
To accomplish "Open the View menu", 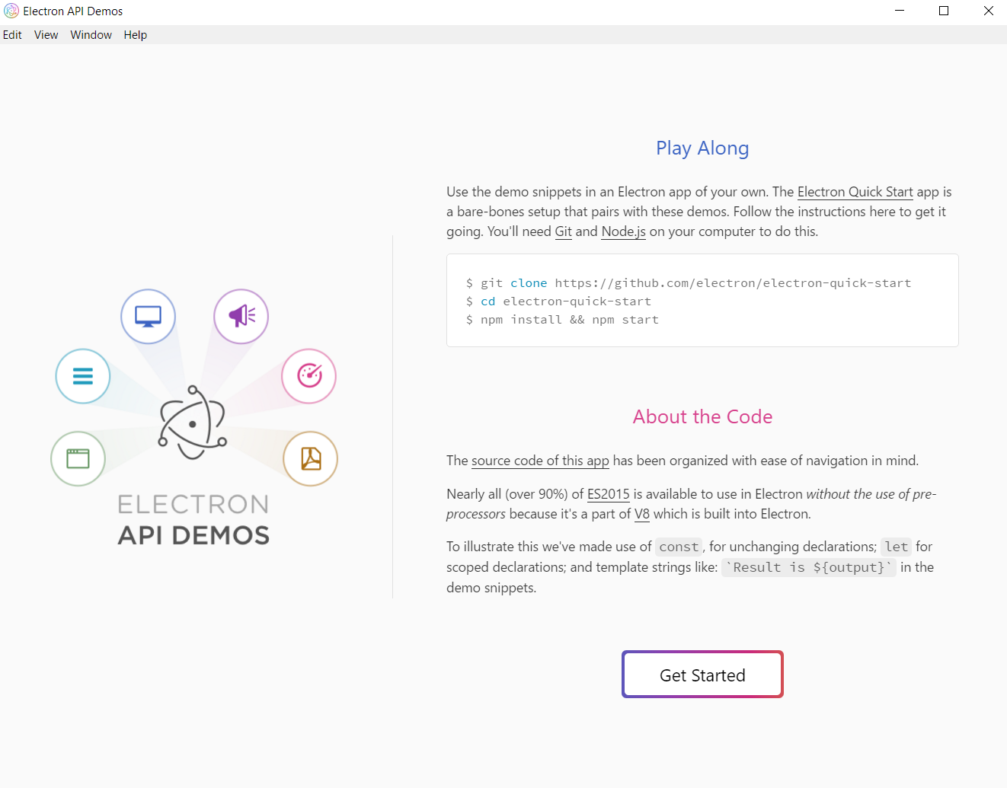I will click(46, 34).
